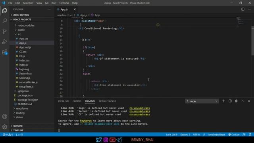Open index.js in the file tree

[23, 65]
